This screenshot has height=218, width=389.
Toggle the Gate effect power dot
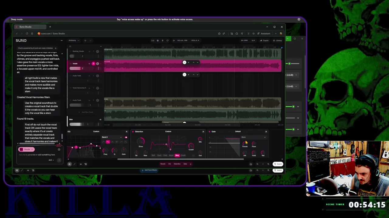(x=209, y=131)
